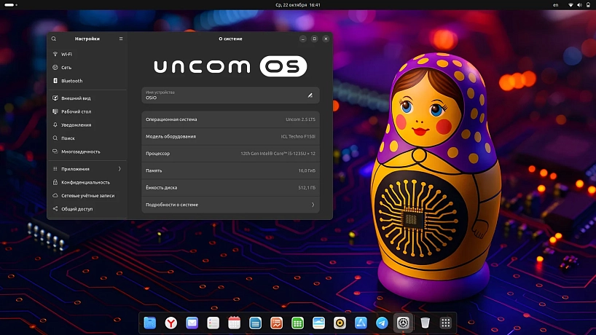Open the Calendar app in dock
The height and width of the screenshot is (335, 596).
[234, 322]
